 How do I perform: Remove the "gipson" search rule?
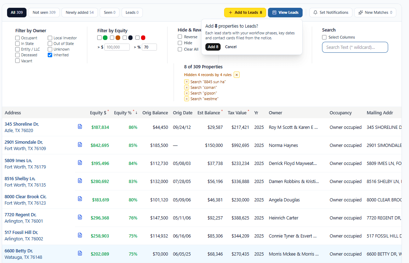187,93
